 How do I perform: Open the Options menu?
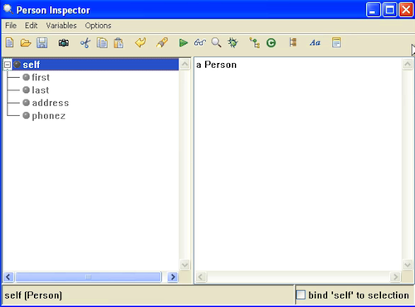coord(98,26)
